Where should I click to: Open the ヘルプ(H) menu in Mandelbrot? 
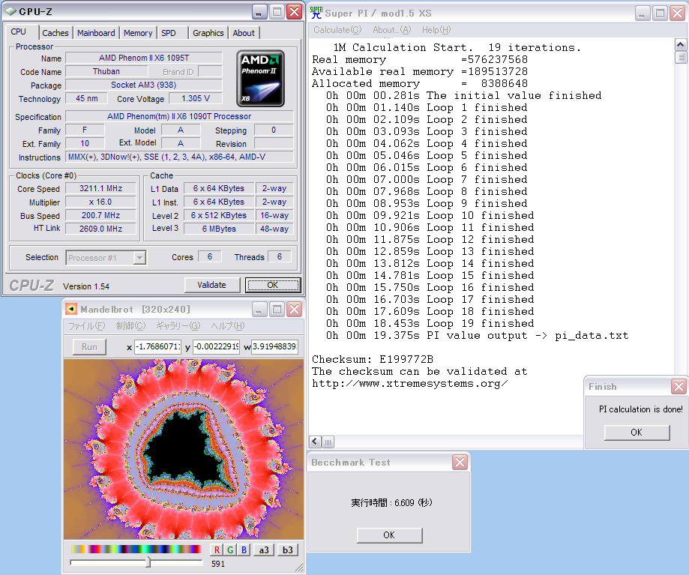[228, 326]
